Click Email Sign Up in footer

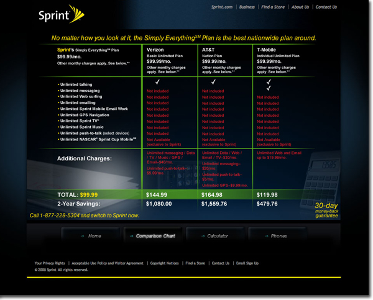tap(246, 263)
